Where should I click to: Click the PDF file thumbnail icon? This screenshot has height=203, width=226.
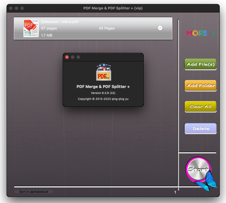coord(31,28)
